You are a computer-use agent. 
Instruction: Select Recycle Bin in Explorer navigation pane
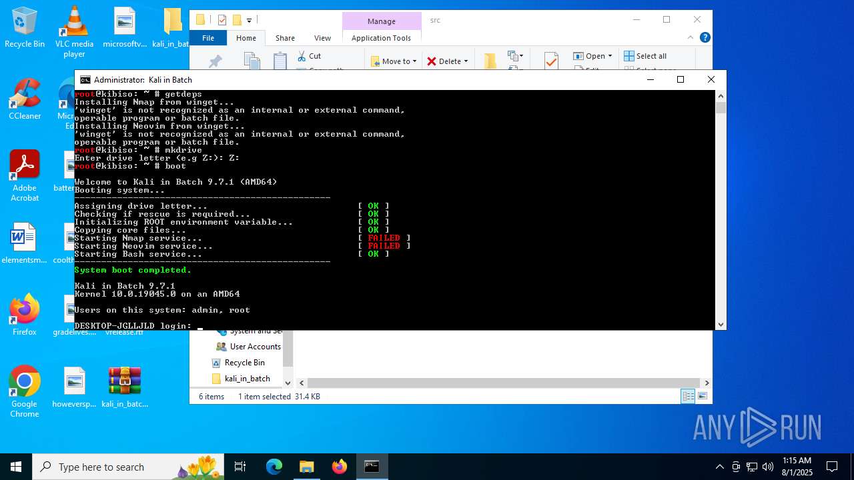(x=238, y=363)
